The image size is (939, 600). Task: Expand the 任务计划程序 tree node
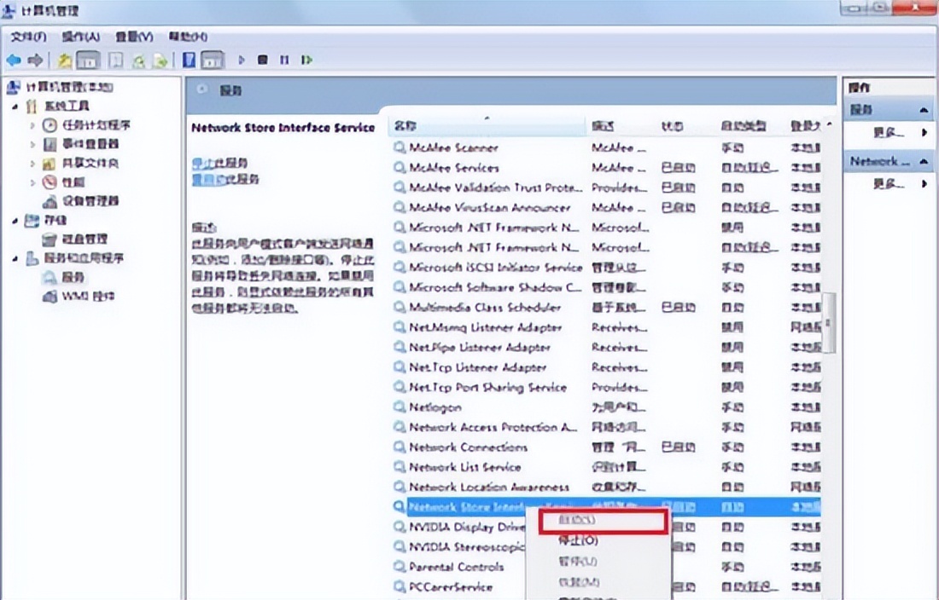point(33,125)
